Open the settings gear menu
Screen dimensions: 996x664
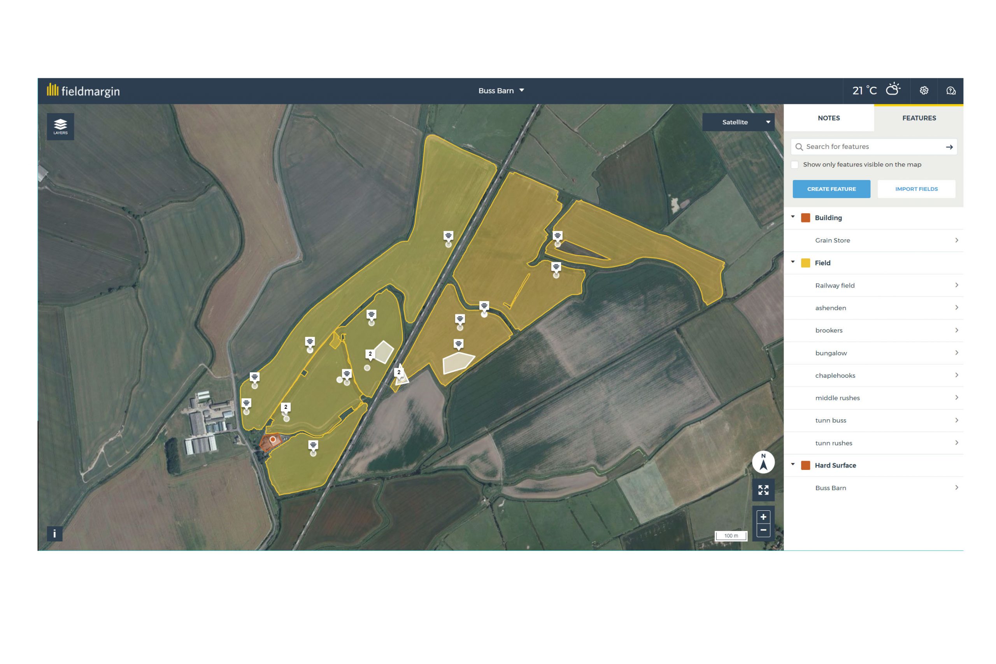(x=924, y=90)
